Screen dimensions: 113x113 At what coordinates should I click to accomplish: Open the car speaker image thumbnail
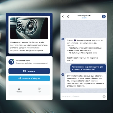pos(29,28)
